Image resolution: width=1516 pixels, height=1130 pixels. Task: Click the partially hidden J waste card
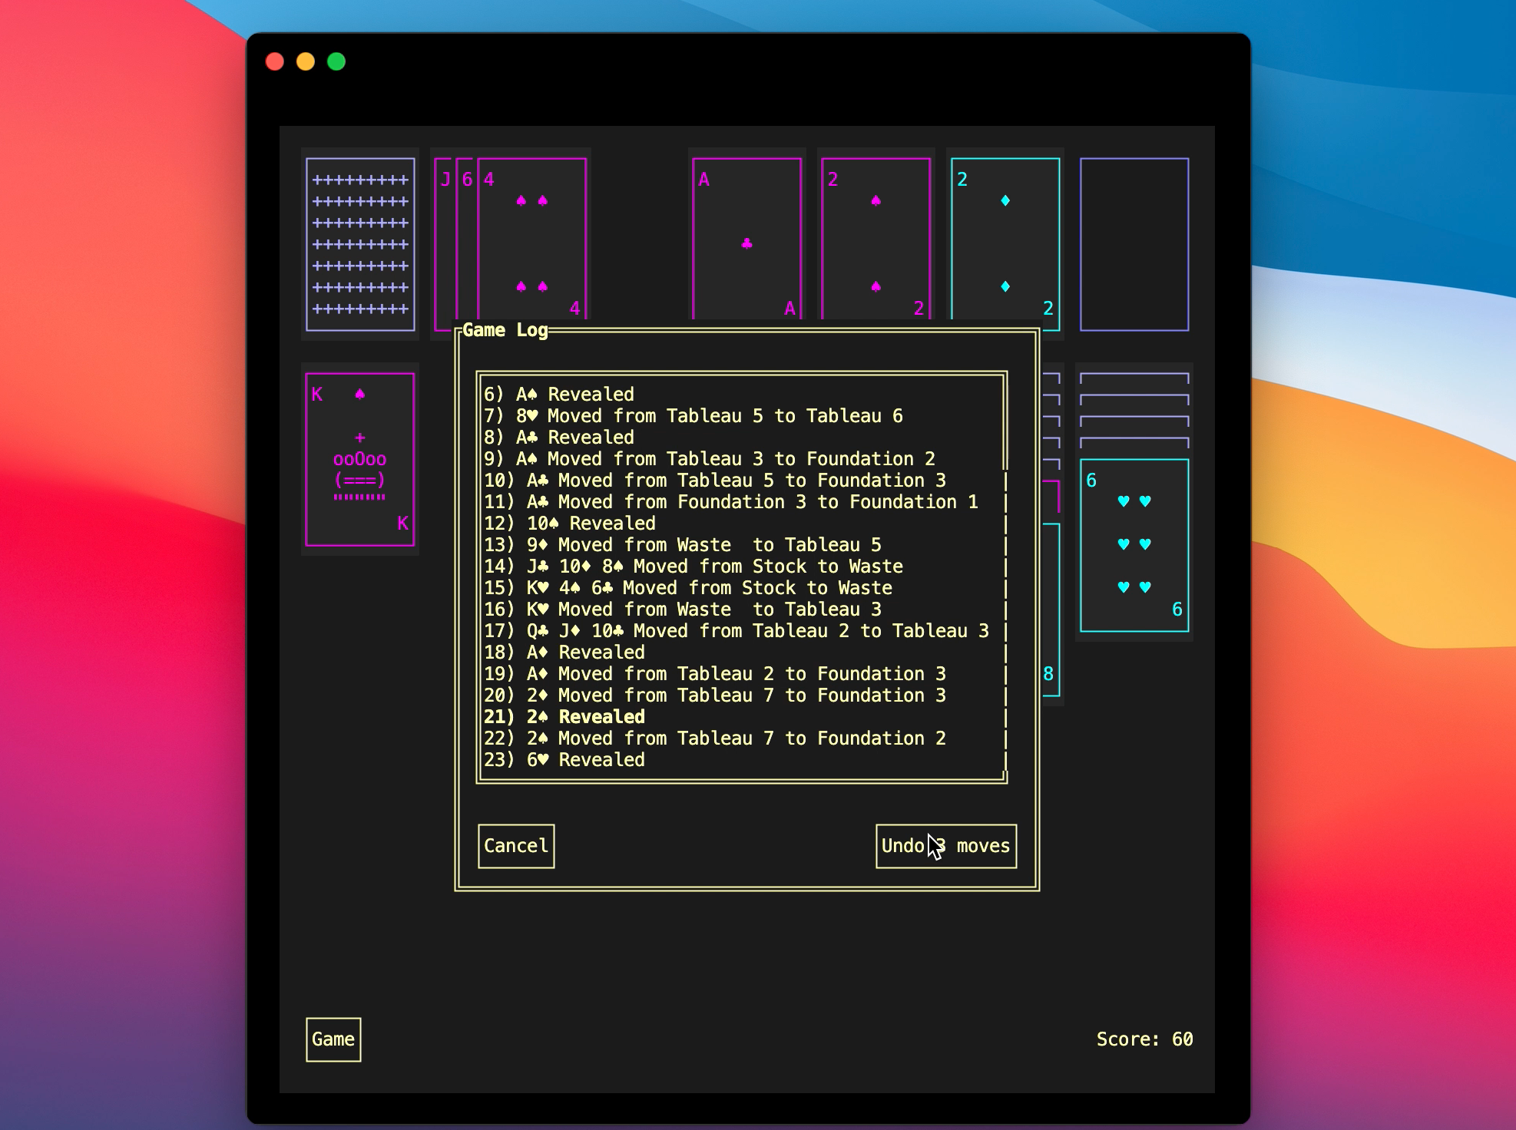tap(445, 230)
